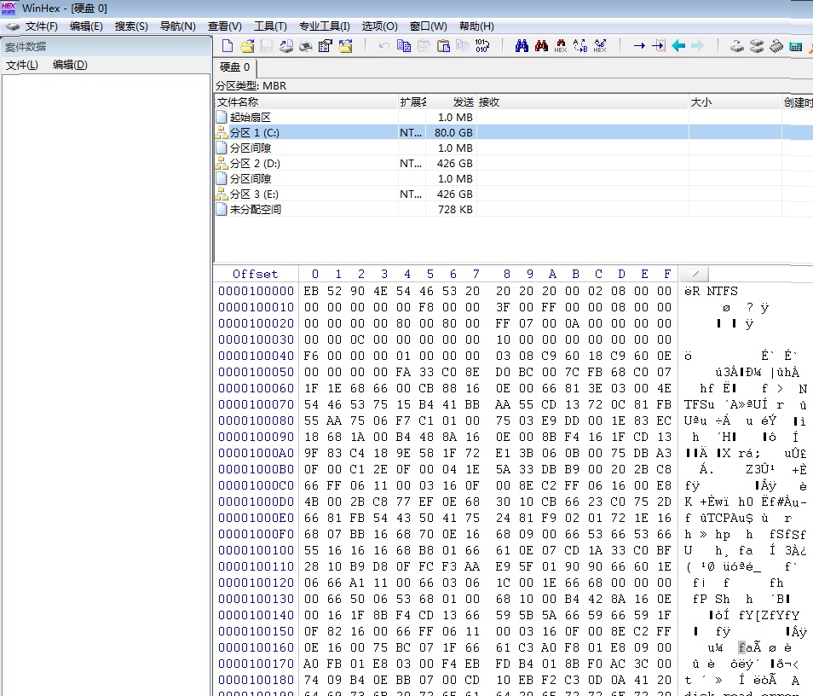Click the Offset column header in hex view
The width and height of the screenshot is (813, 696).
coord(255,274)
